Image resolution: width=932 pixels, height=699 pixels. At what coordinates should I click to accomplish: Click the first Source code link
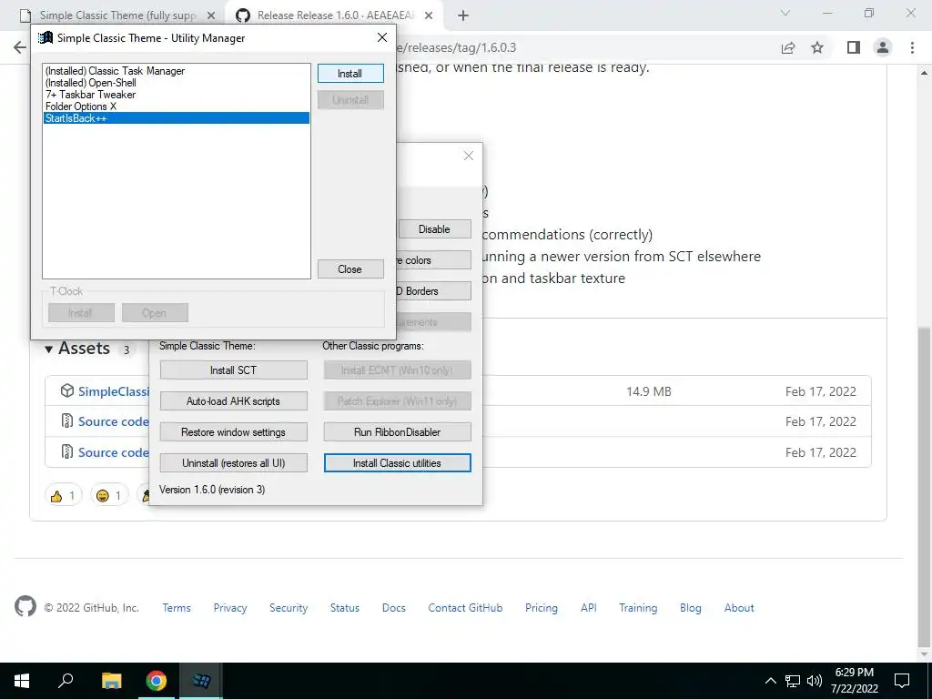pos(114,421)
